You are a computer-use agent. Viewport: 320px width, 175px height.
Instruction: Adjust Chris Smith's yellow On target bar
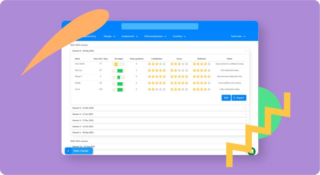[x=116, y=64]
